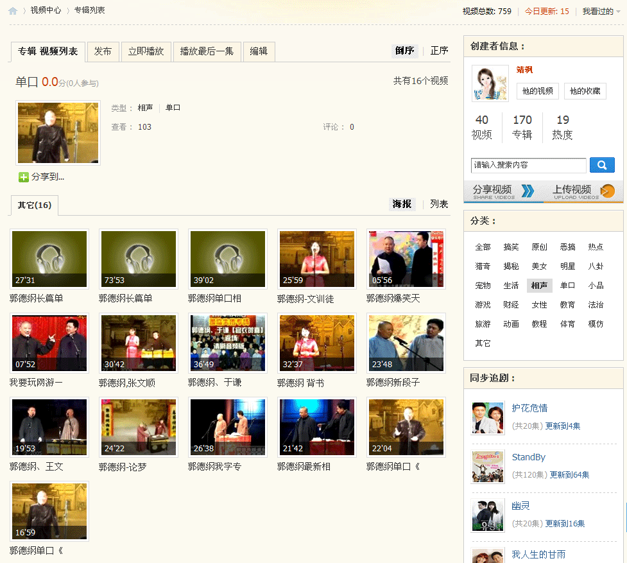Screen dimensions: 627x563
Task: Select the 小品 category
Action: coord(596,286)
